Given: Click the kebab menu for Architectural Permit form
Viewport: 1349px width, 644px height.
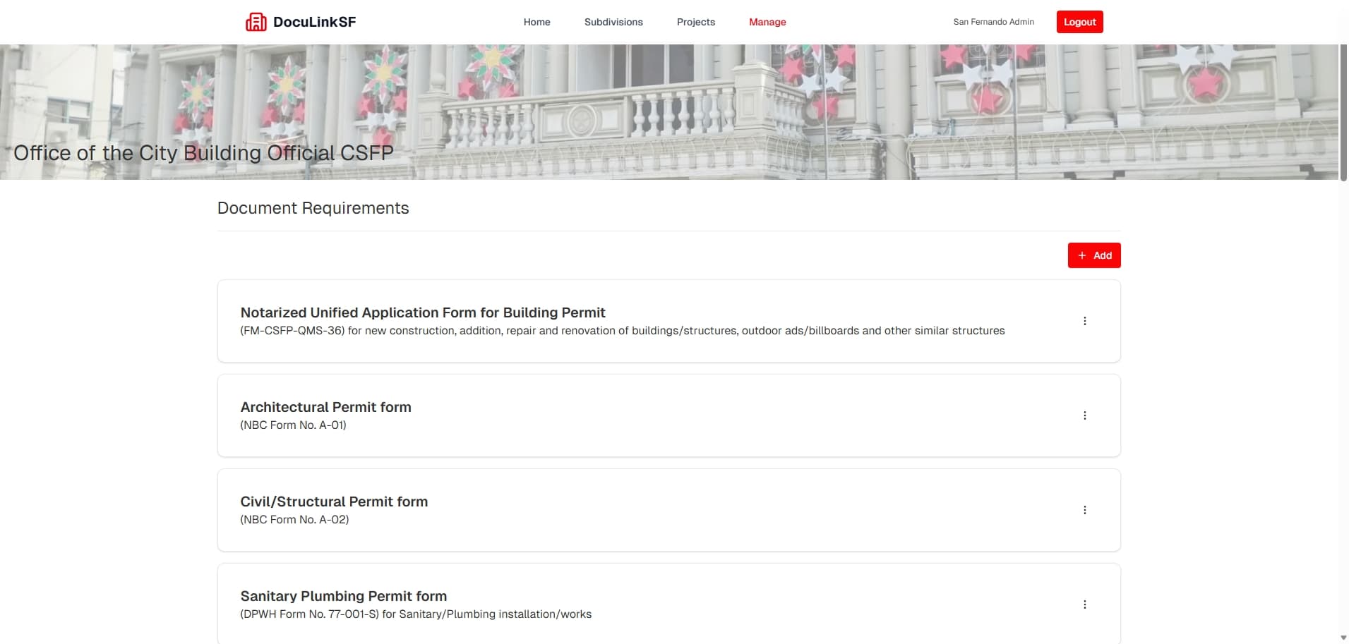Looking at the screenshot, I should pyautogui.click(x=1084, y=415).
